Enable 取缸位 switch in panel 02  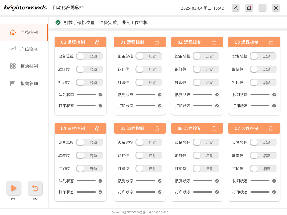pos(206,69)
